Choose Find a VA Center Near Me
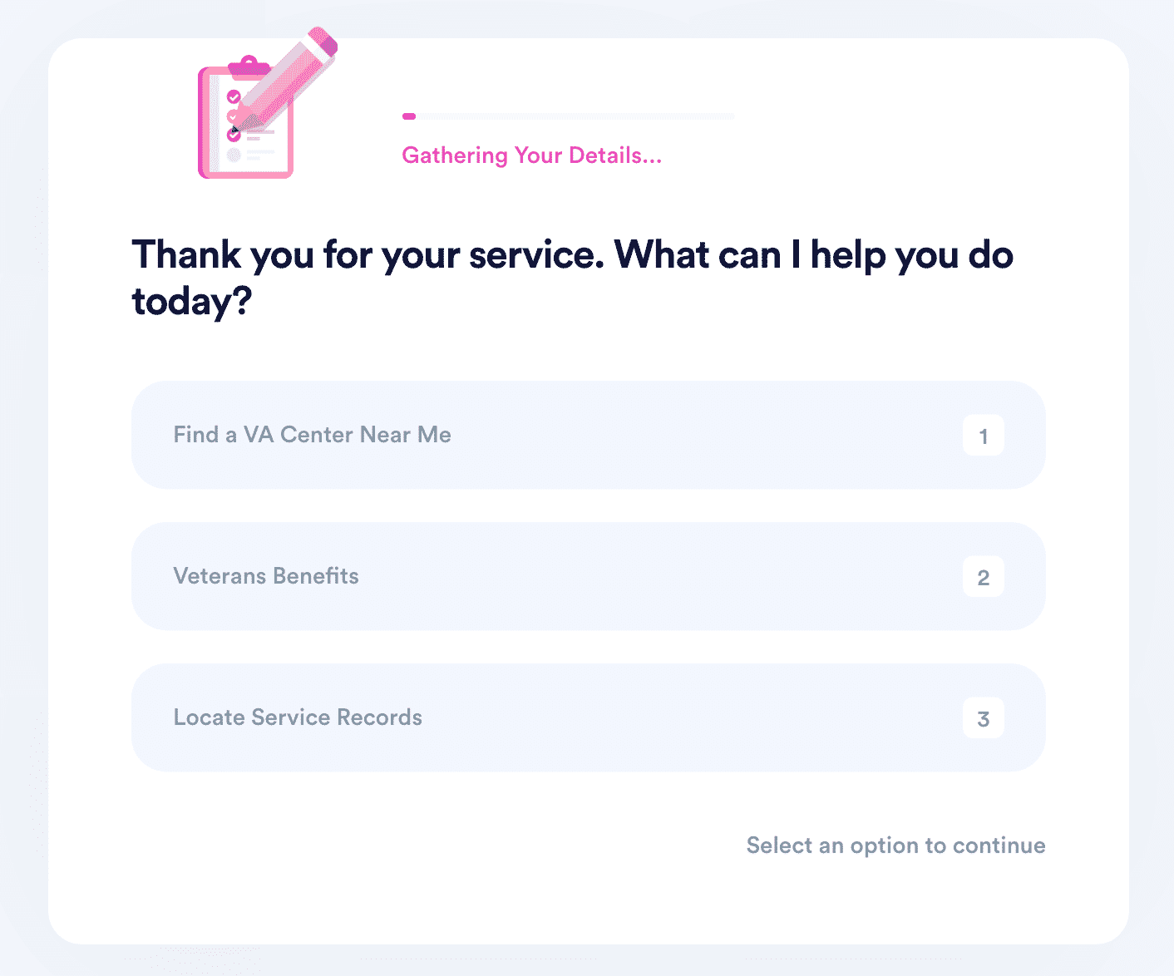The image size is (1174, 976). tap(588, 435)
